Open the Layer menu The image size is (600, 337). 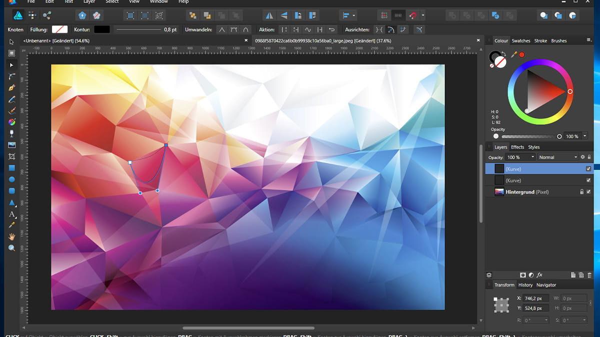(89, 2)
